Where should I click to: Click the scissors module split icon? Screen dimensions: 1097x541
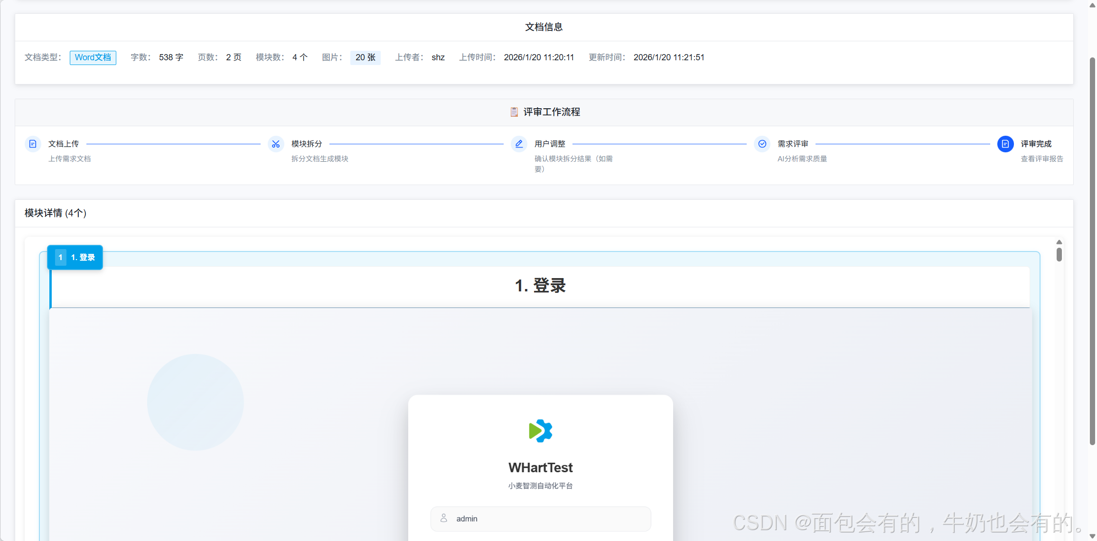(x=276, y=144)
